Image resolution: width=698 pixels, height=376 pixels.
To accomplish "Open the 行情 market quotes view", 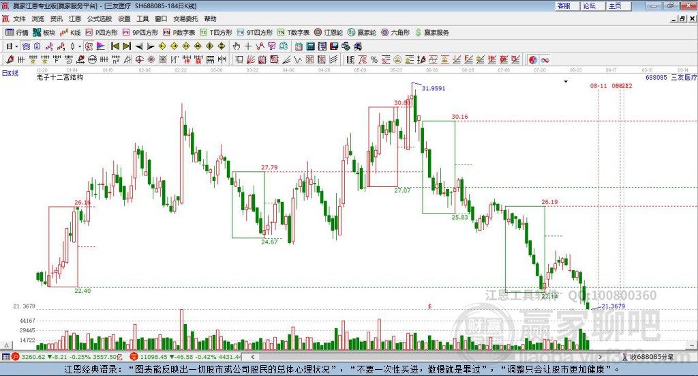I will [x=17, y=33].
